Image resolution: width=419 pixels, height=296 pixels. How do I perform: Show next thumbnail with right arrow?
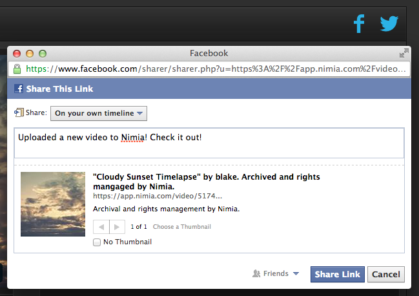point(117,227)
